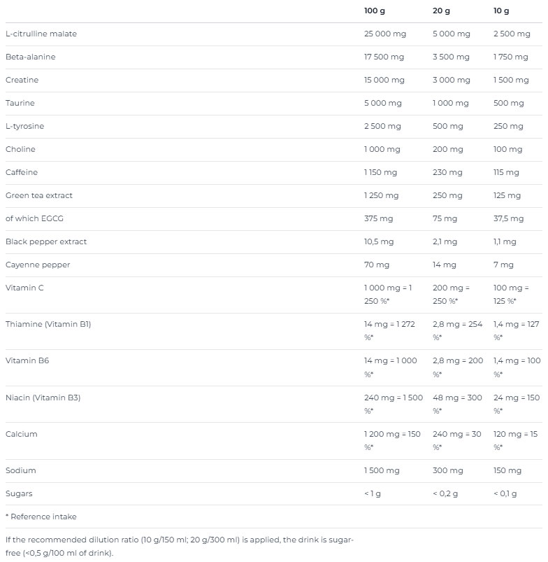Select the L-citrulline malate row label
Screen dimensions: 548x562
tap(41, 34)
